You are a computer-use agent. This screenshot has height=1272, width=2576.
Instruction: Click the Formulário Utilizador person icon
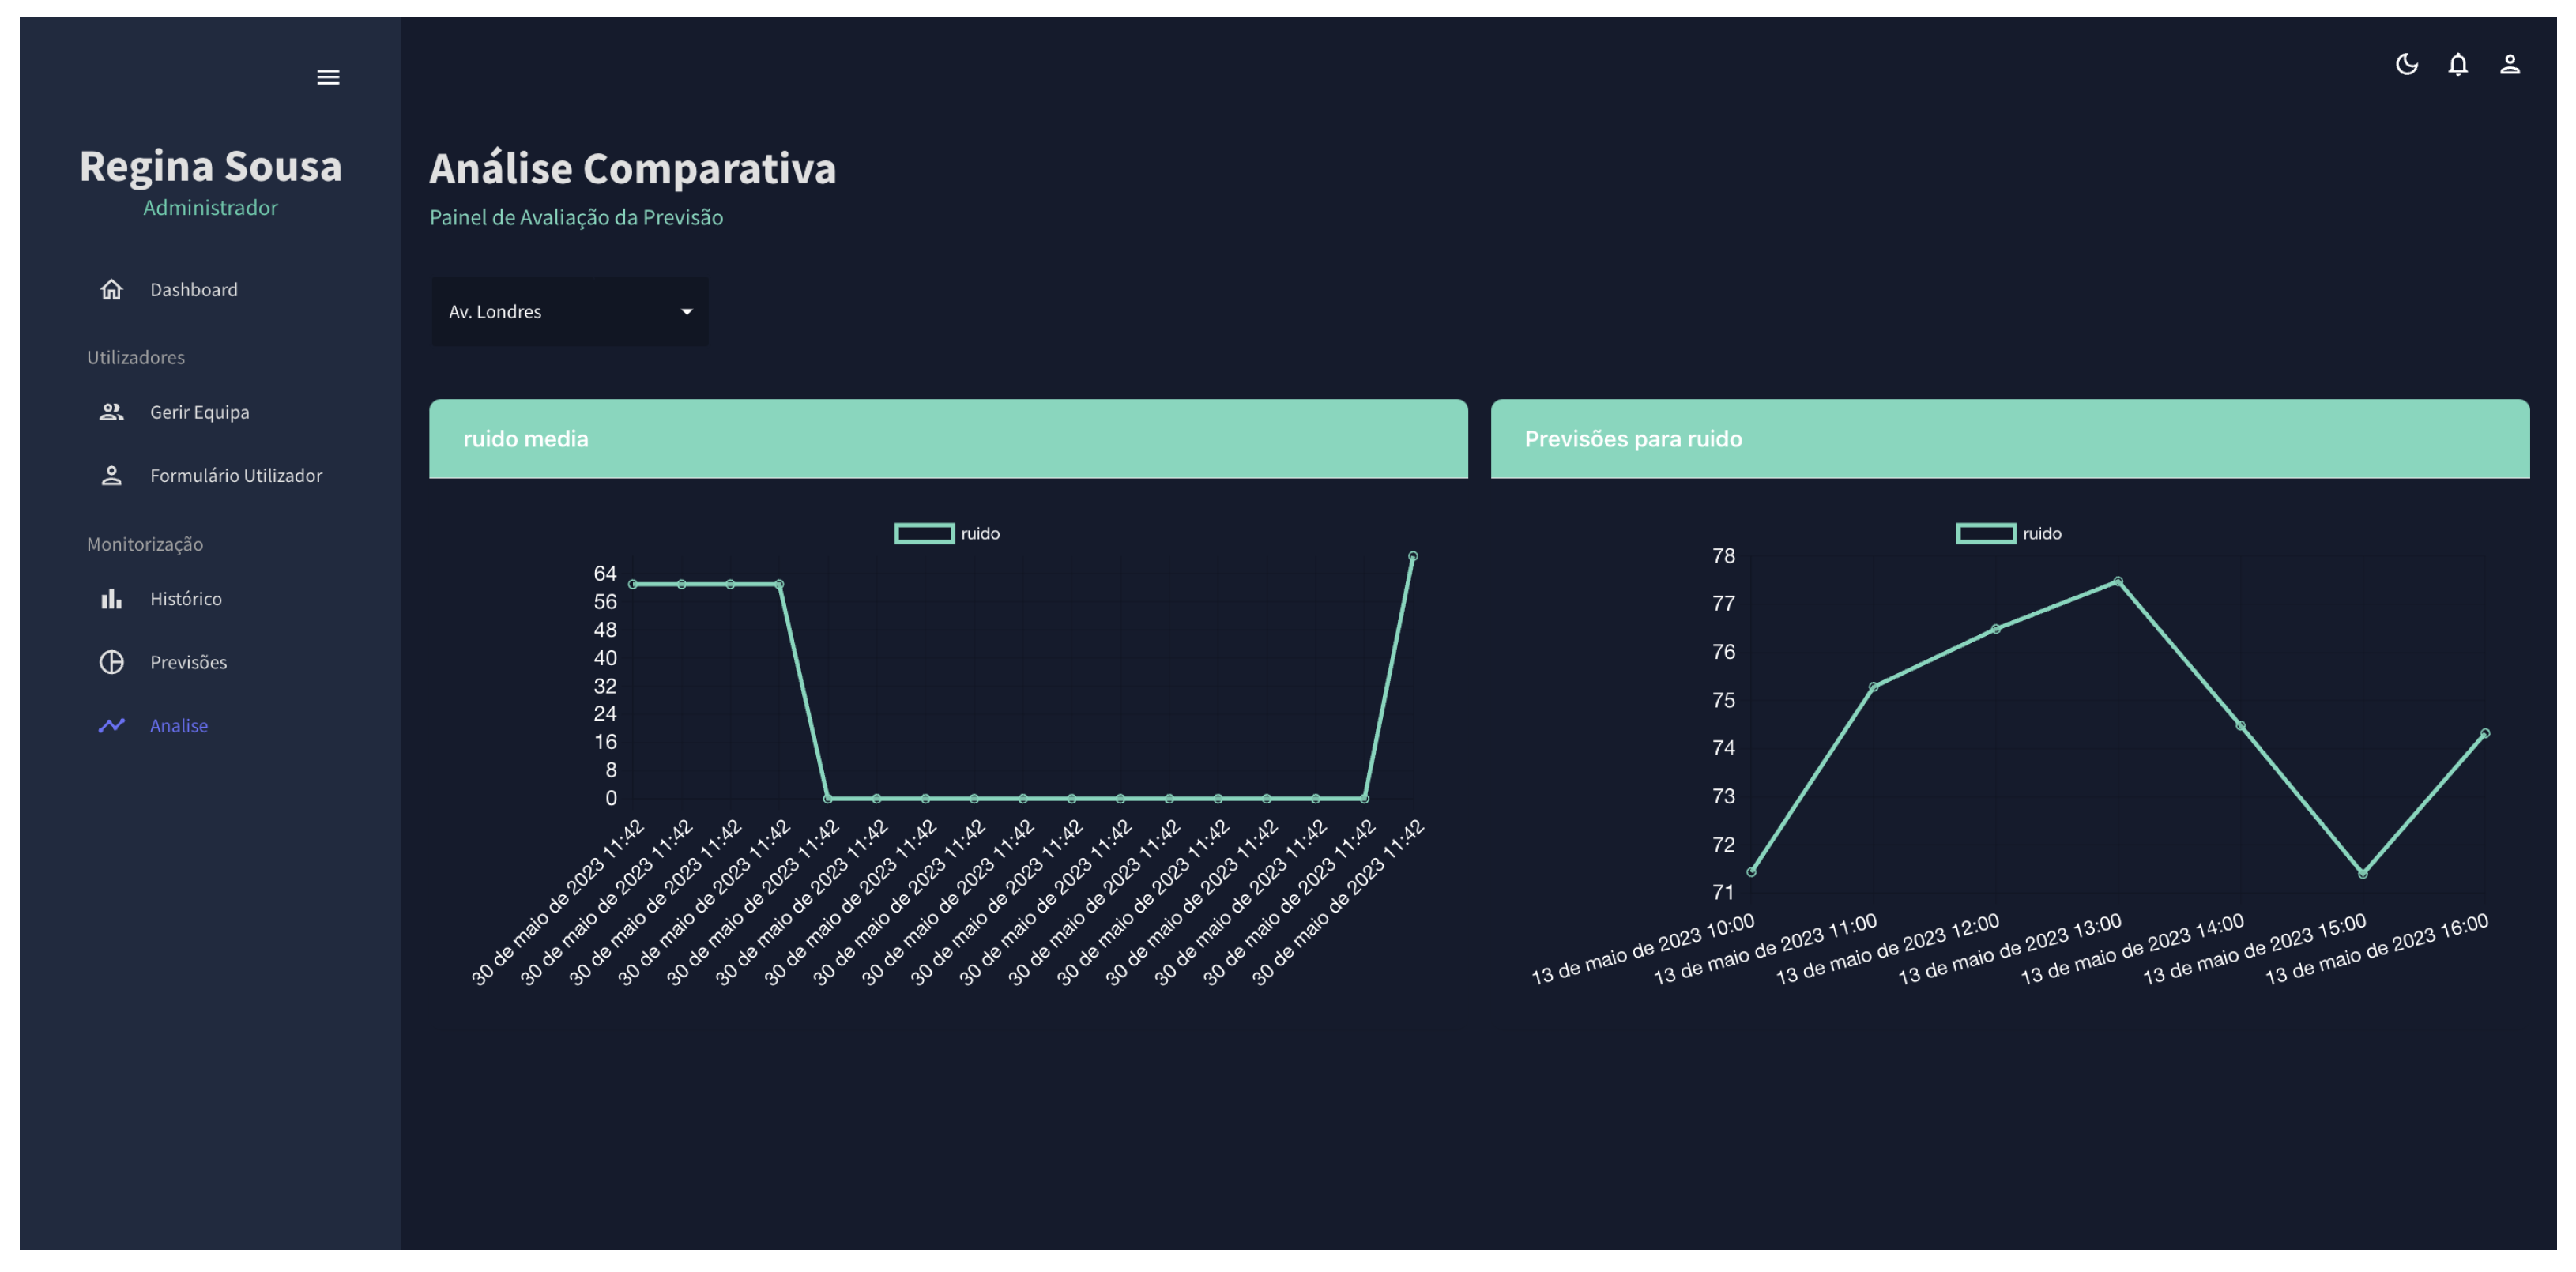[x=111, y=475]
